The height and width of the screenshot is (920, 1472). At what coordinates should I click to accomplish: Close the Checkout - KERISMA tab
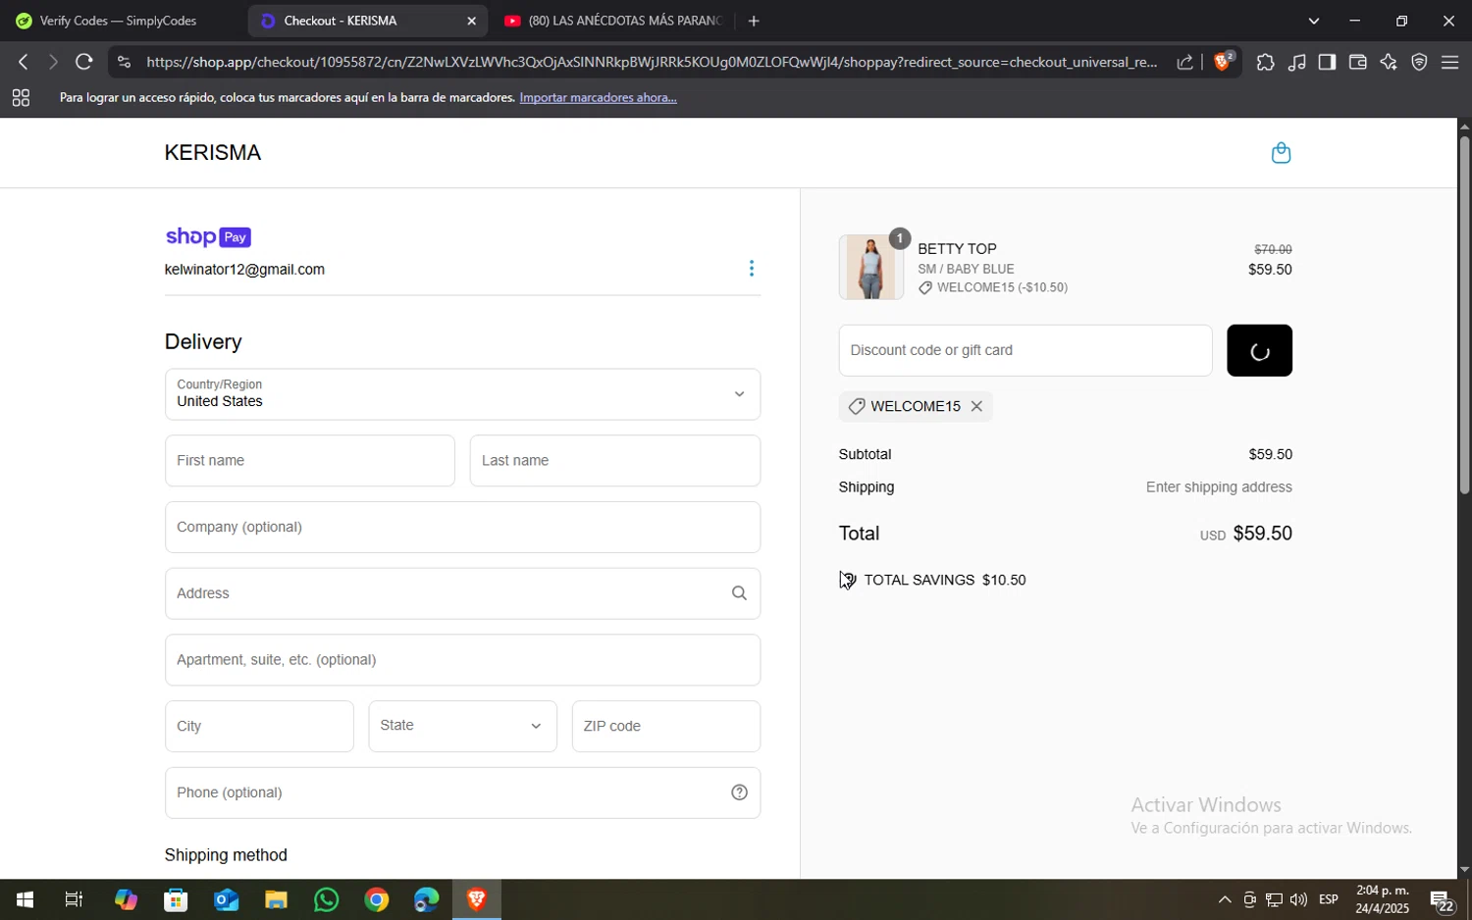click(471, 21)
